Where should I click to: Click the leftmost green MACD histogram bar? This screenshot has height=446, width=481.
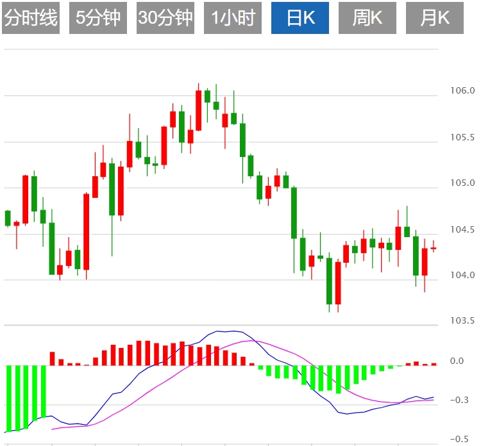pos(9,397)
